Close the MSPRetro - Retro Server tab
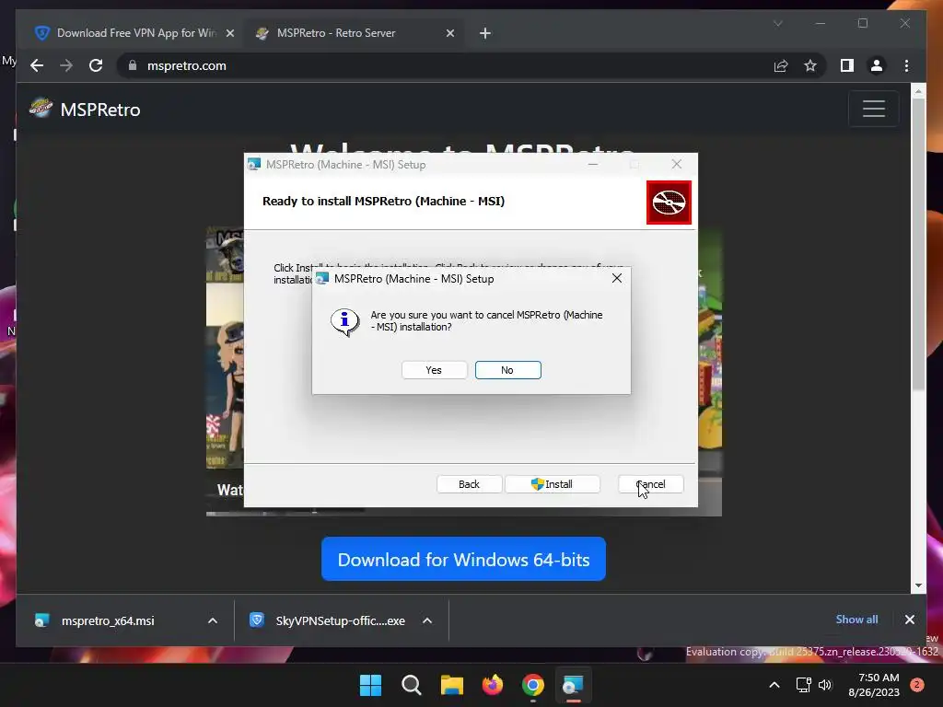This screenshot has width=943, height=707. tap(449, 33)
